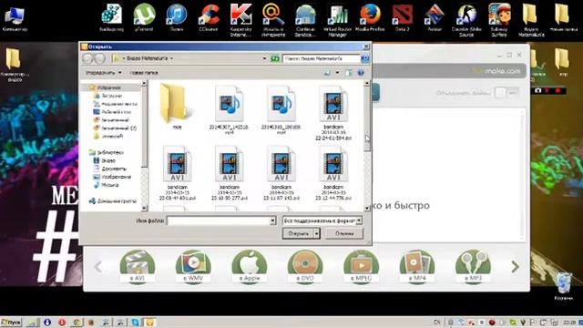
Task: Click the split arrow beside Открыть button
Action: point(317,233)
